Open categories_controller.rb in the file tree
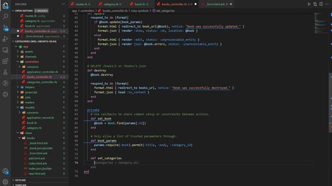This screenshot has height=186, width=332. click(x=41, y=82)
